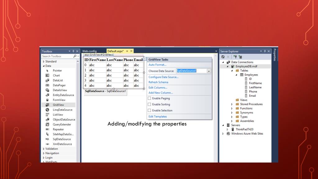The height and width of the screenshot is (179, 318).
Task: Select the SiteMapDataSource icon
Action: click(x=47, y=134)
